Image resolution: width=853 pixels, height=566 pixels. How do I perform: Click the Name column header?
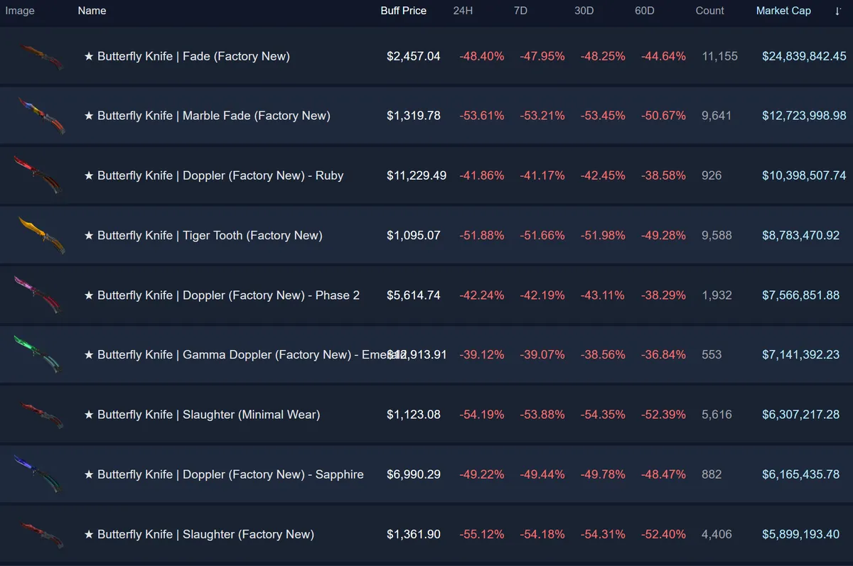pyautogui.click(x=92, y=11)
